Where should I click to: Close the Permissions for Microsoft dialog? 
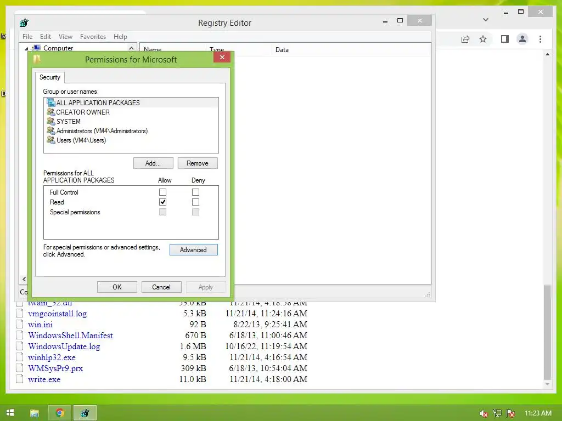coord(222,57)
